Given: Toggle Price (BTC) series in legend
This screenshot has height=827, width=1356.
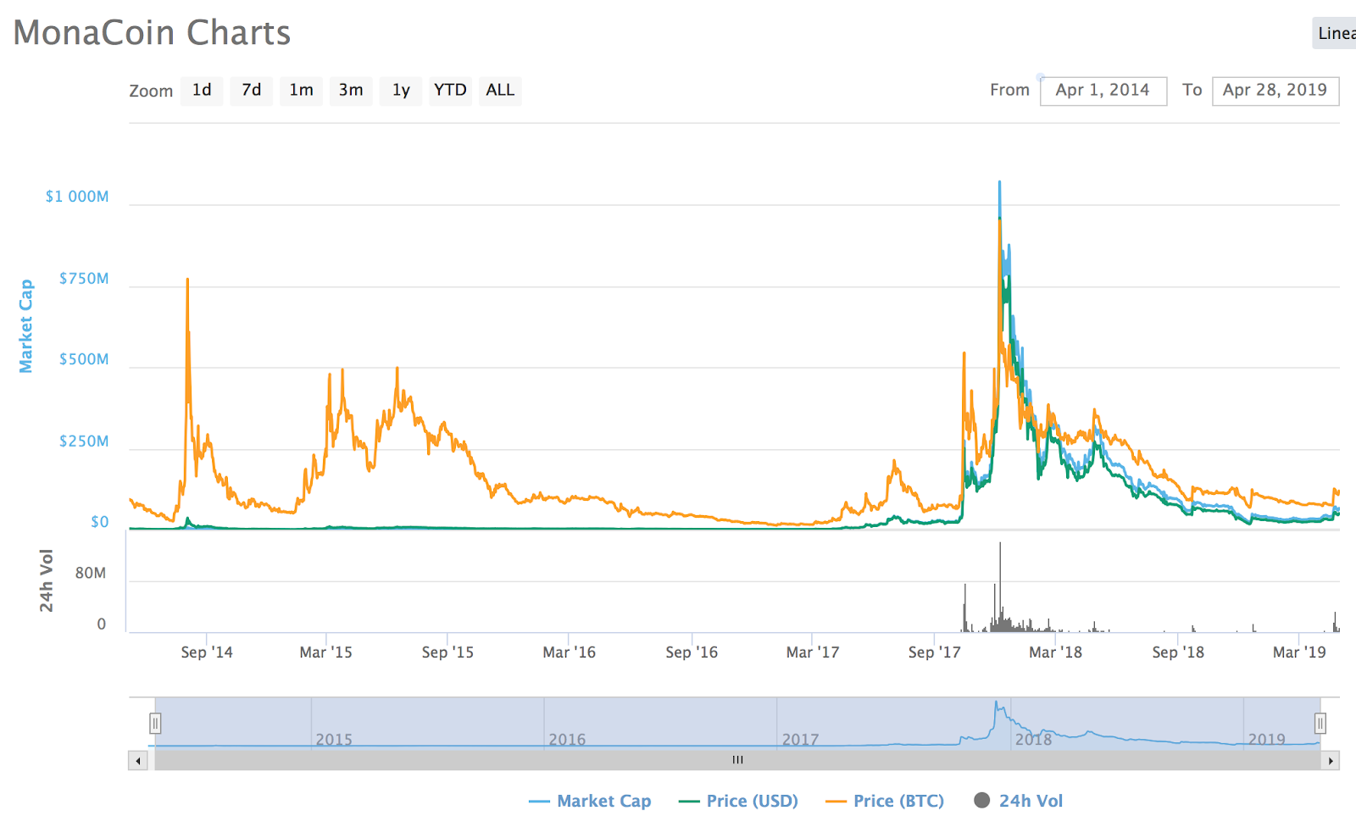Looking at the screenshot, I should pyautogui.click(x=885, y=801).
